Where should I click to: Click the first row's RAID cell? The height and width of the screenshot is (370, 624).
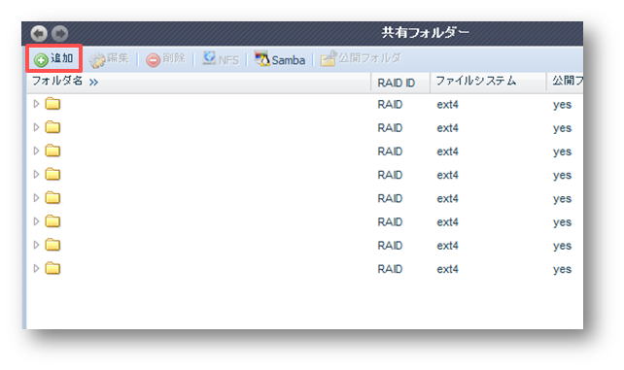390,105
